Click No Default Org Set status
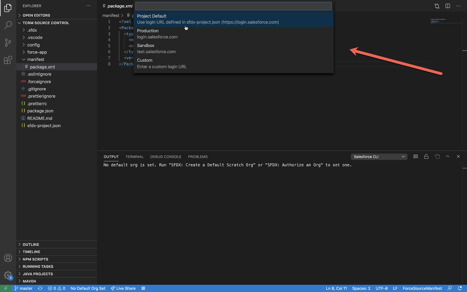Screen dimensions: 467x292 (x=88, y=288)
